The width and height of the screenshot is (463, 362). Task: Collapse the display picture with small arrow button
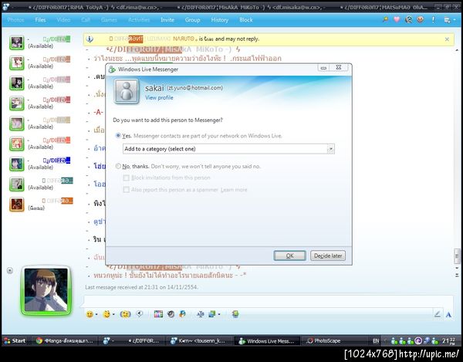10,270
